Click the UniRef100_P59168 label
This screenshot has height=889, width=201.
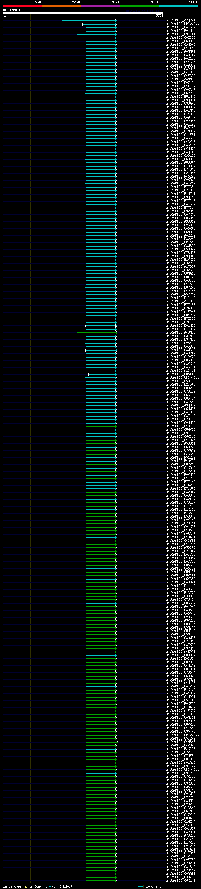click(180, 381)
